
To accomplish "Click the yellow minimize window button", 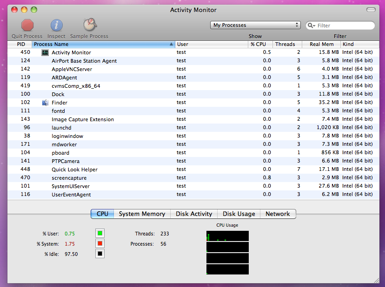I will click(24, 10).
